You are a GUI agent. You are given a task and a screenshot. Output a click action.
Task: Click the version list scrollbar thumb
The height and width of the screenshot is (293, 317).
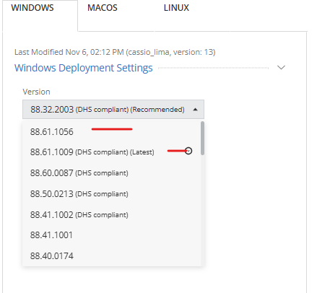click(x=202, y=138)
